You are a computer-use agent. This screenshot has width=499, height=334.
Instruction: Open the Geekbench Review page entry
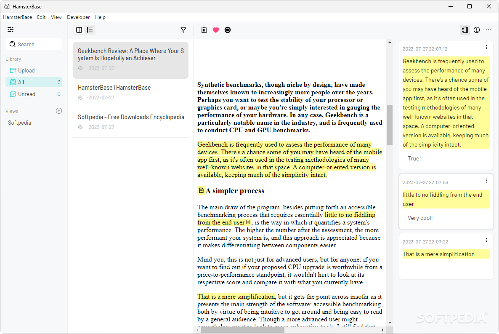coord(130,60)
